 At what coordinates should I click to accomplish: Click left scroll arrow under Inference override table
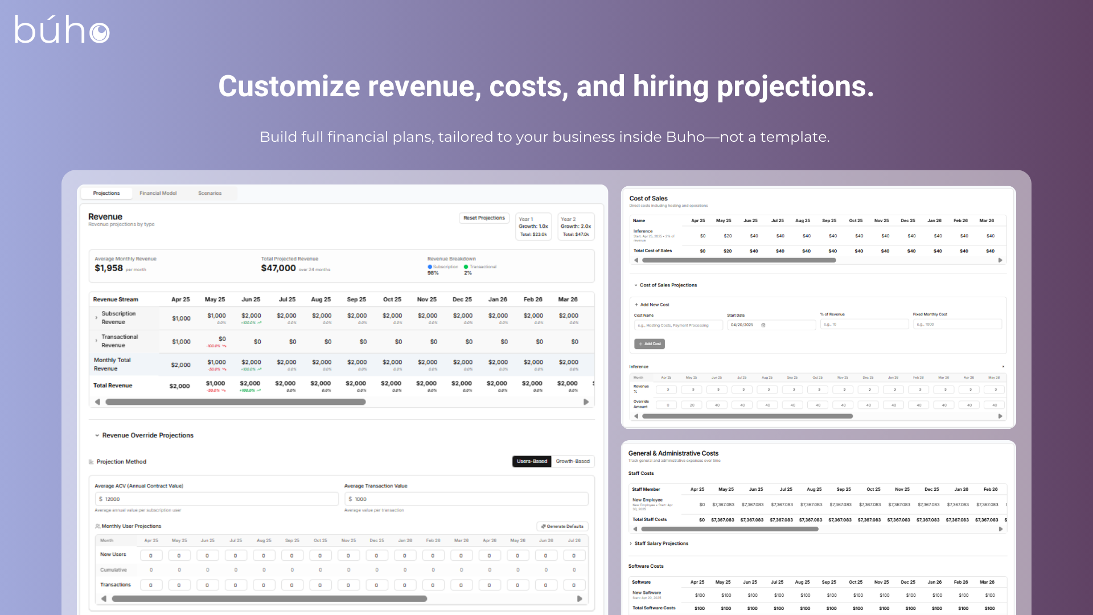pos(636,416)
